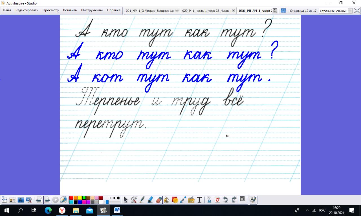Pick the dark red color swatch
Viewport: 361px width, 216px height.
[101, 198]
